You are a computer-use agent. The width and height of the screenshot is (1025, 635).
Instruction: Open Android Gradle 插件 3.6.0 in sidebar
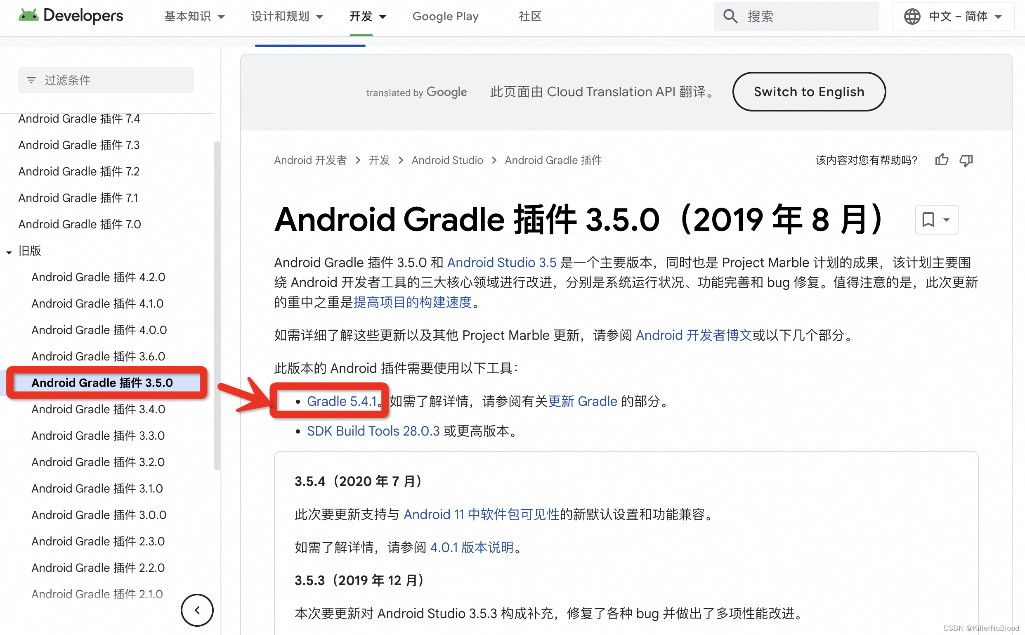tap(98, 357)
